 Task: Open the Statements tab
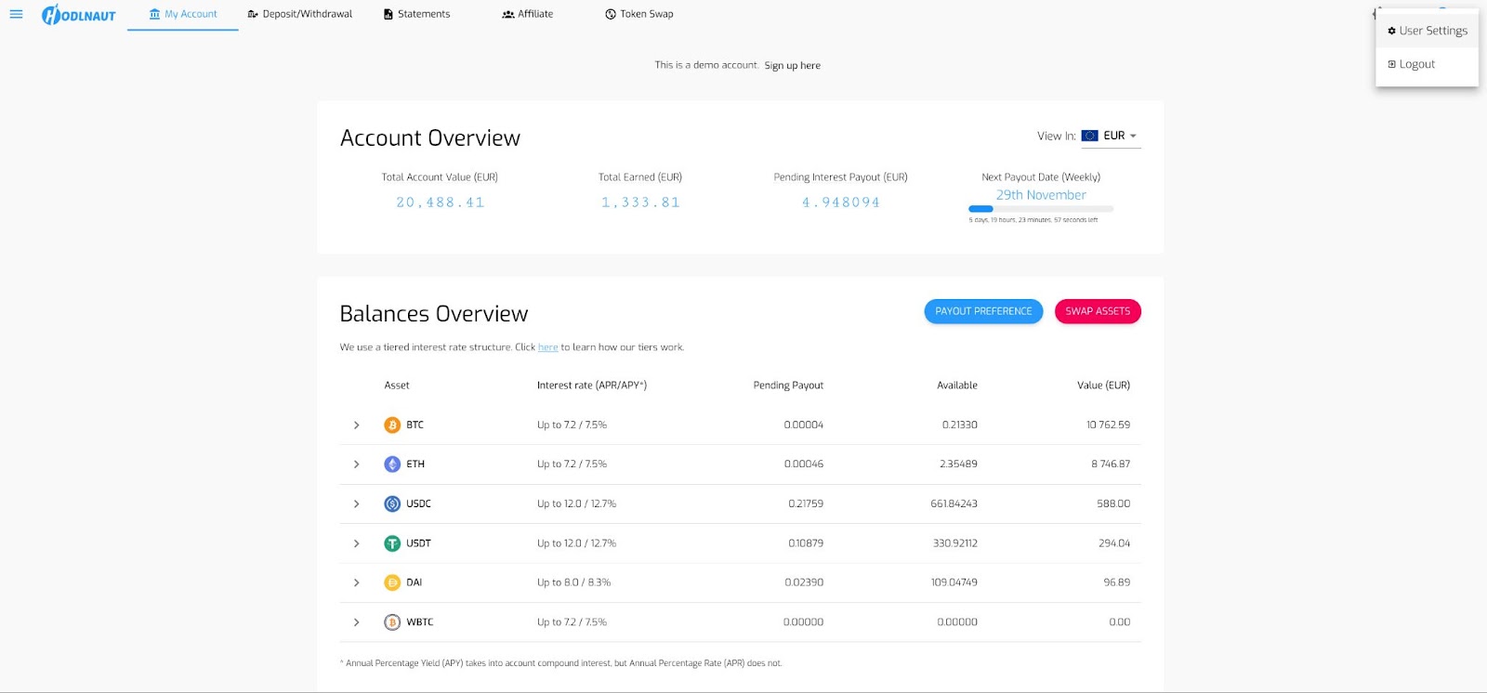pos(416,14)
